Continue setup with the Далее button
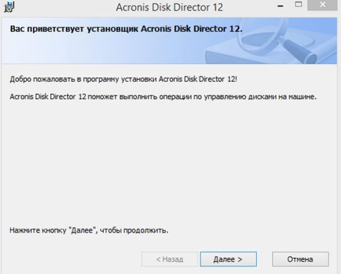The height and width of the screenshot is (274, 341). click(229, 259)
